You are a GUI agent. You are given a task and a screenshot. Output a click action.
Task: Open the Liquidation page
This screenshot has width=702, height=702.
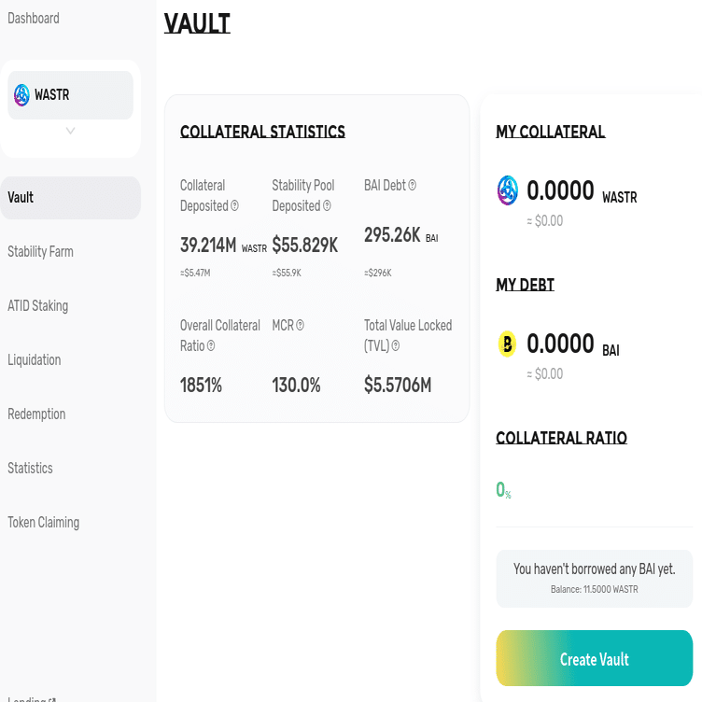[35, 360]
